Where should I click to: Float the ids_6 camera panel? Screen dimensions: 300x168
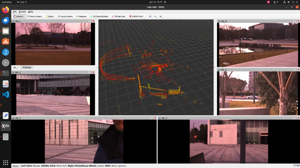pos(294,21)
